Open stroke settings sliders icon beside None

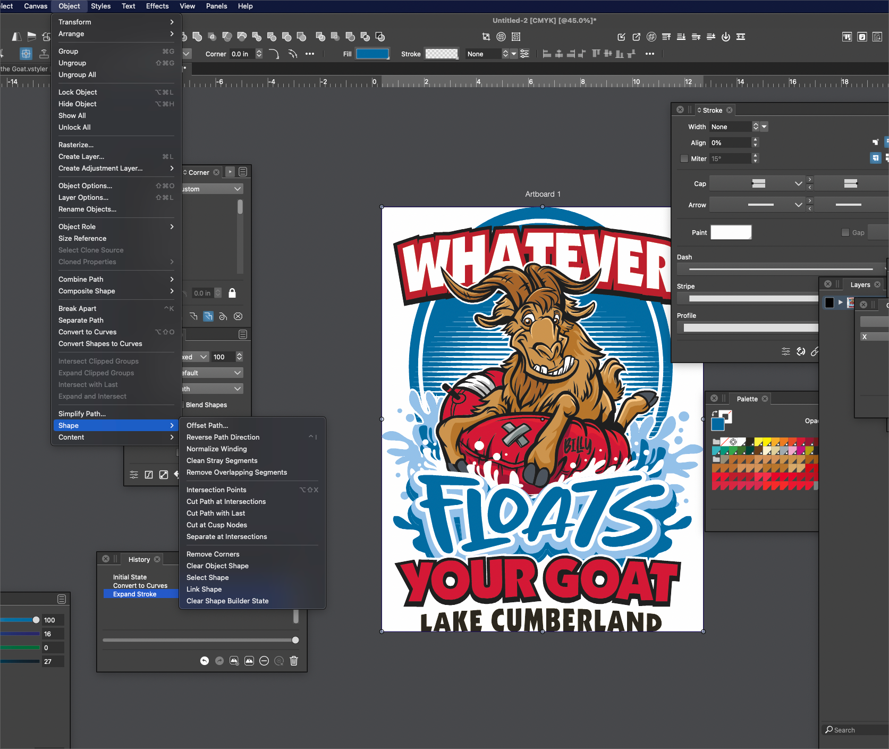coord(524,54)
